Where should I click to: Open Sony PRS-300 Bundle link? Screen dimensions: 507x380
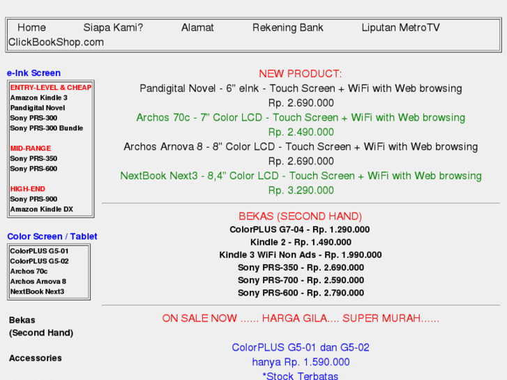(x=47, y=128)
